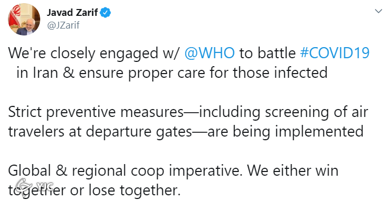The width and height of the screenshot is (391, 208).
Task: Open the tweet options chevron menu
Action: tap(378, 11)
